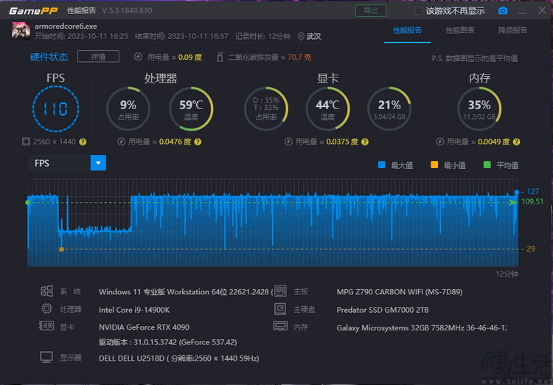The width and height of the screenshot is (553, 385).
Task: Click the 导出 export button
Action: point(371,10)
